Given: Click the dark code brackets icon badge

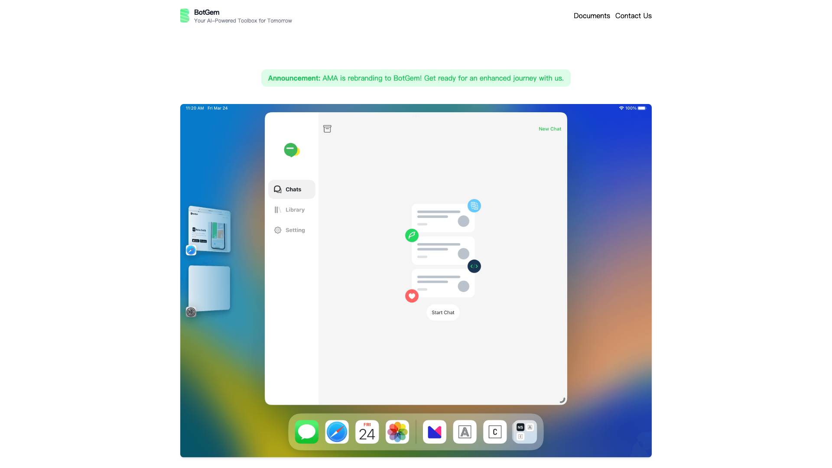Looking at the screenshot, I should coord(474,266).
